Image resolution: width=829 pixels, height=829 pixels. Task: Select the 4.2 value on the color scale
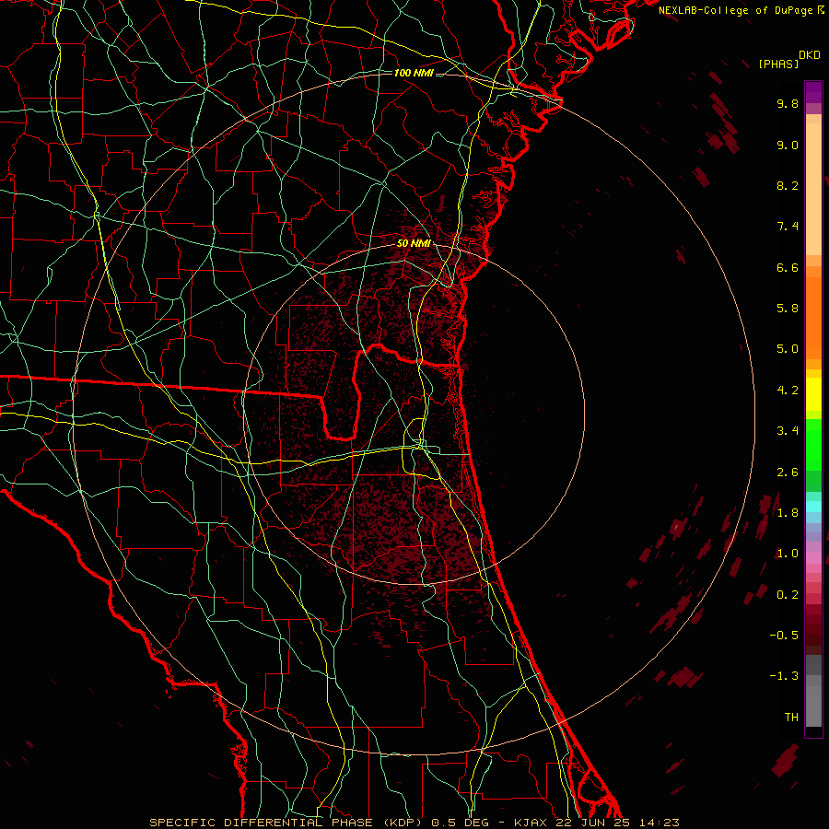coord(788,391)
